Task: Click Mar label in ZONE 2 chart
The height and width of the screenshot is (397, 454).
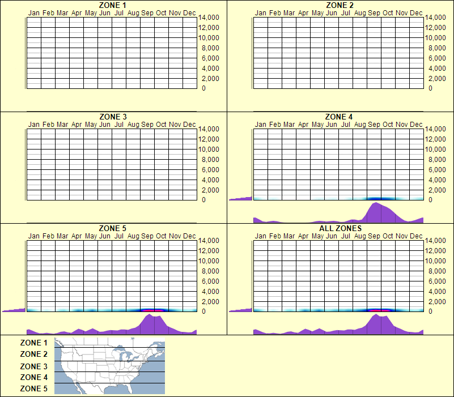Action: coord(289,13)
